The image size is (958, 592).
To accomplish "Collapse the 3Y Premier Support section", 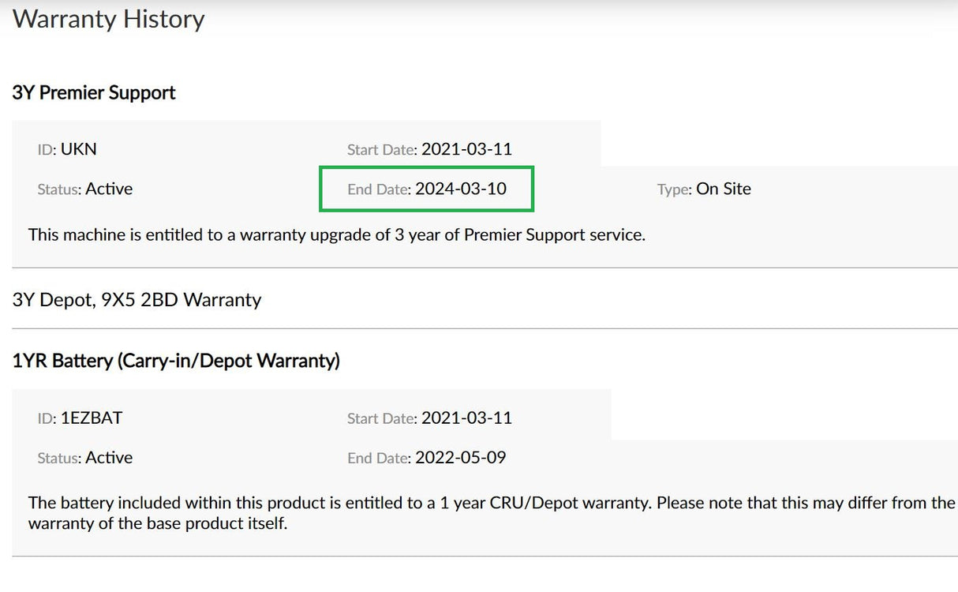I will click(x=94, y=93).
